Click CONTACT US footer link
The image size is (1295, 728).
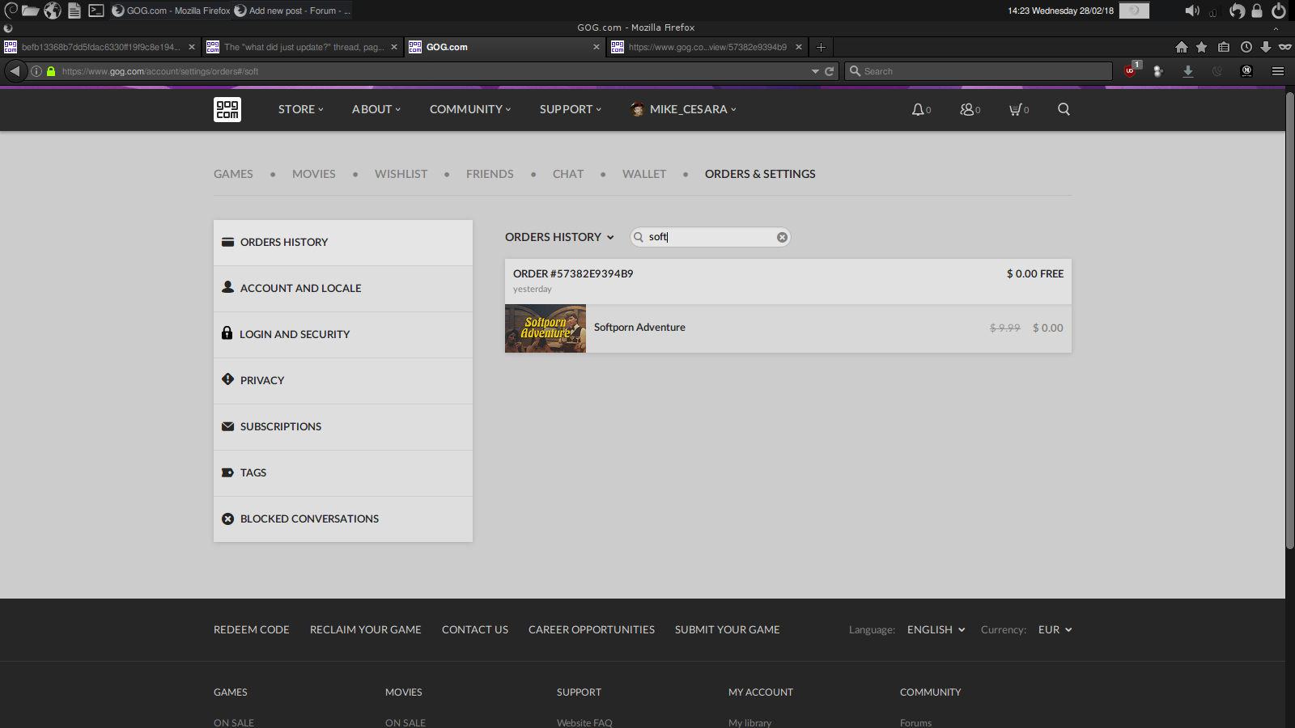[475, 629]
